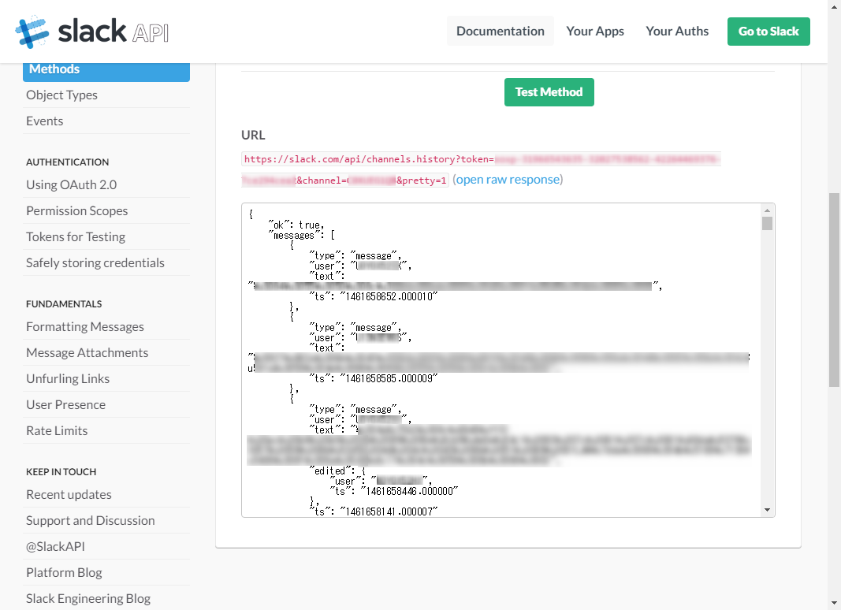Viewport: 841px width, 610px height.
Task: View the Events section
Action: [x=44, y=121]
